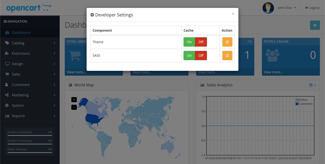Viewport: 325px width, 164px height.
Task: Enable the Theme cache
Action: 189,42
